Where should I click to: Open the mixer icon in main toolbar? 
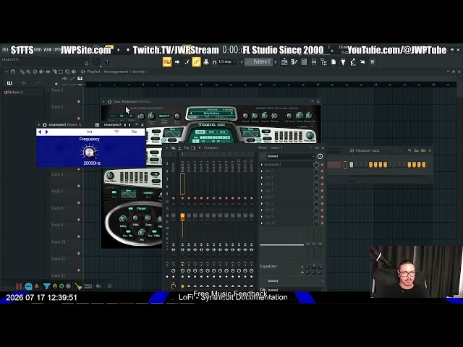tap(314, 62)
